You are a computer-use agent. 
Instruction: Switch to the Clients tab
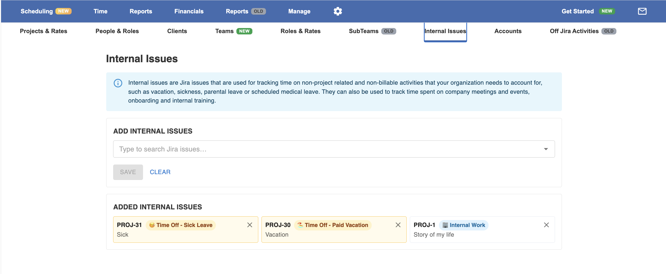(177, 31)
